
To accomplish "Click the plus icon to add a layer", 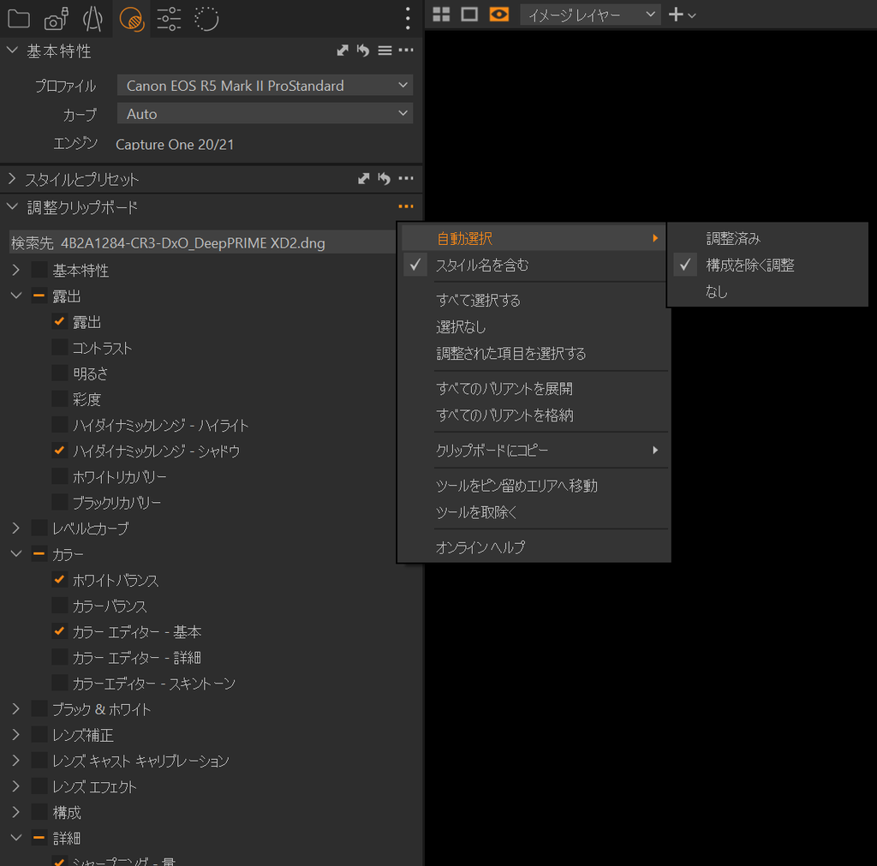I will 676,15.
